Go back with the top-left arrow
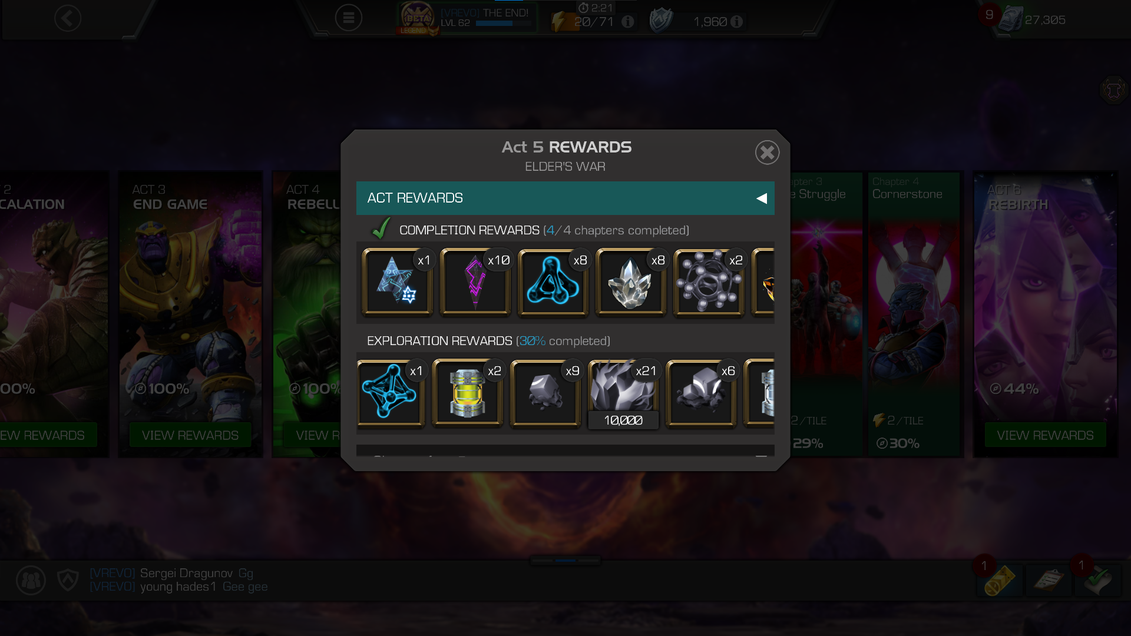The width and height of the screenshot is (1131, 636). click(68, 18)
